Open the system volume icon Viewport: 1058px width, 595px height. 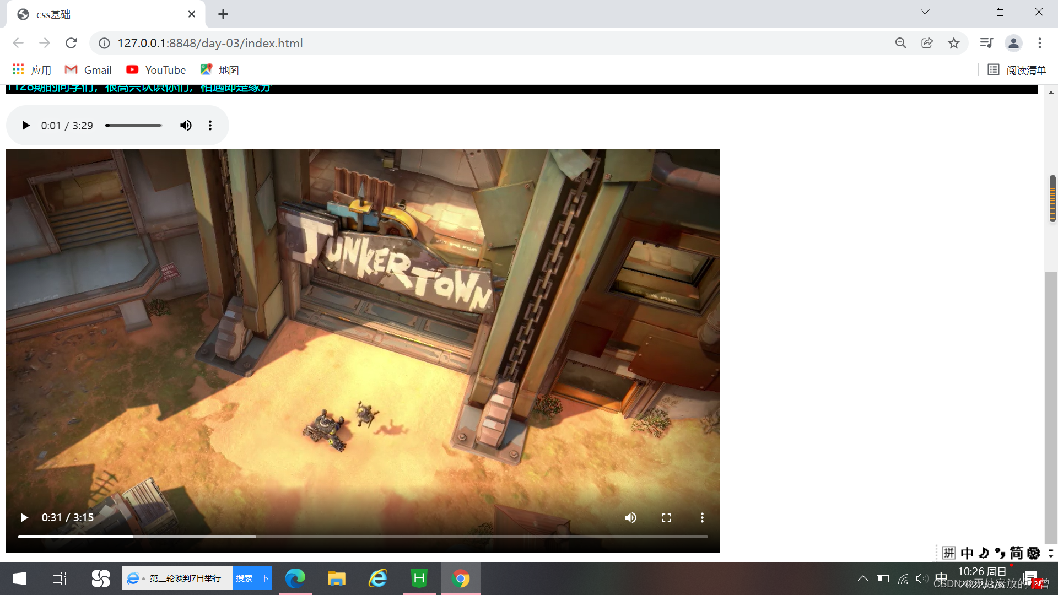coord(921,578)
